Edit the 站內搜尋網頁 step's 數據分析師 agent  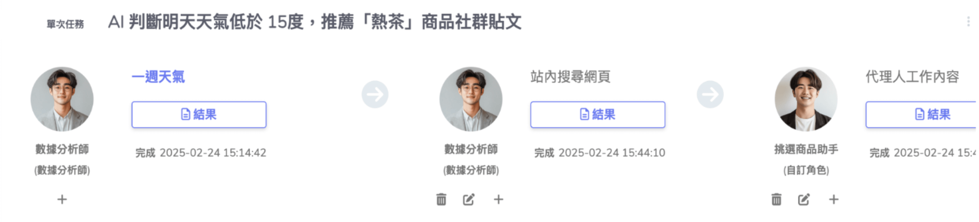tap(468, 199)
